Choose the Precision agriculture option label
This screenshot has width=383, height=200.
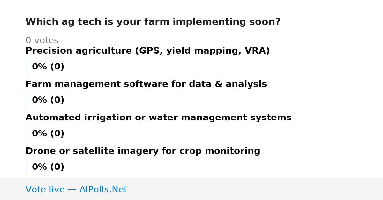147,51
